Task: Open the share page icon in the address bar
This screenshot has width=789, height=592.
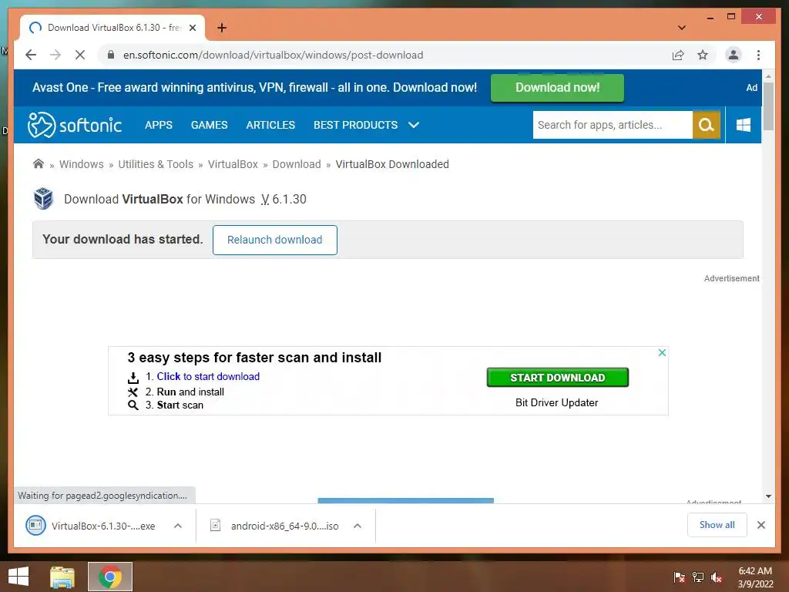Action: (x=678, y=55)
